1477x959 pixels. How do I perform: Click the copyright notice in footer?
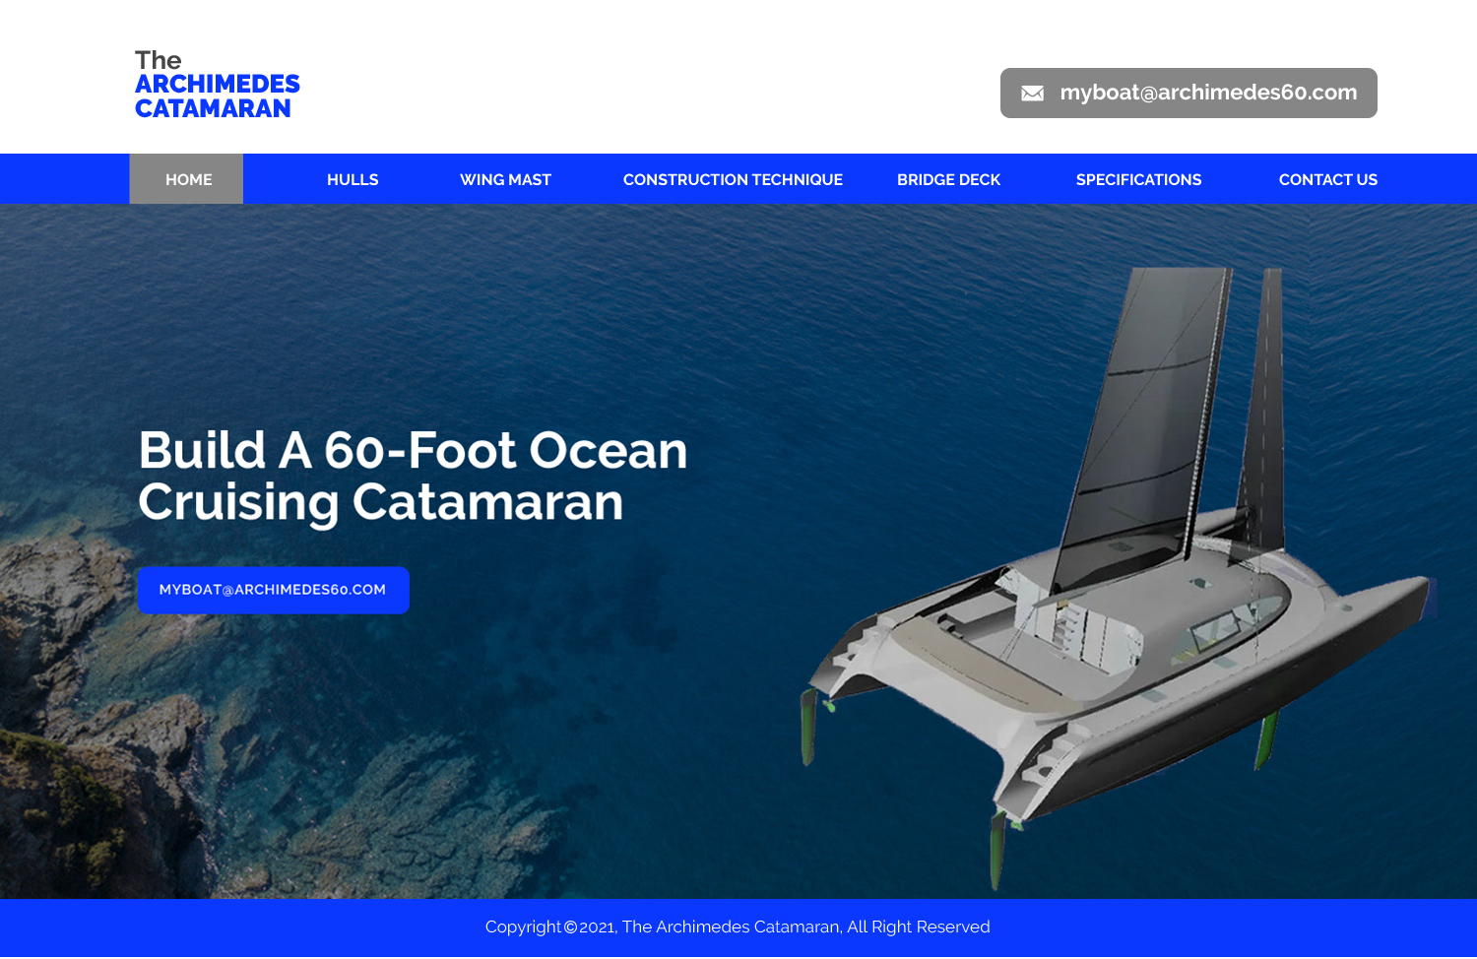coord(738,927)
